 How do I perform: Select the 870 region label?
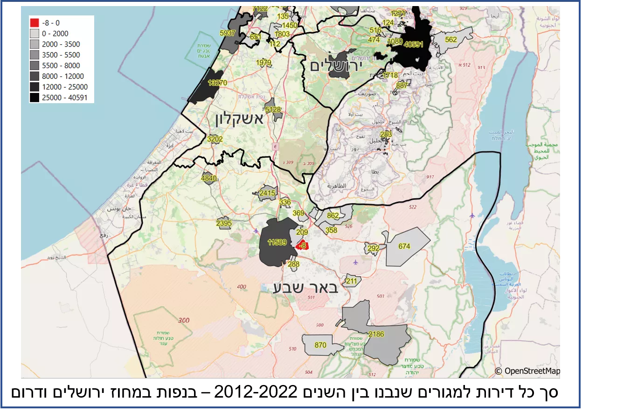tap(320, 345)
